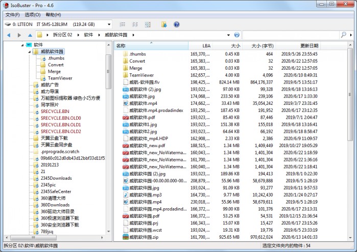Open the blue help icon

(176, 24)
